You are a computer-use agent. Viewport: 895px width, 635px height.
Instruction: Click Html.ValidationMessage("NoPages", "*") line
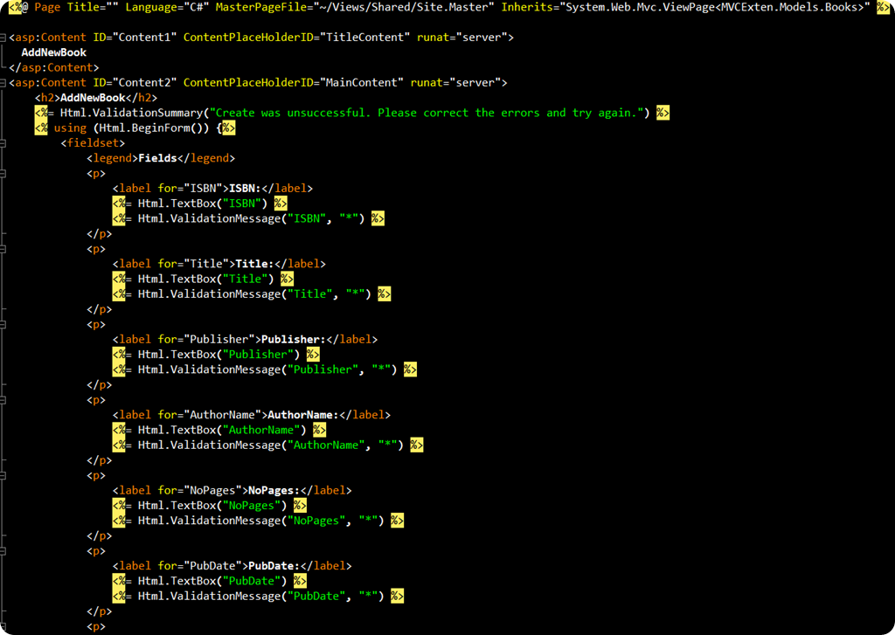coord(258,521)
